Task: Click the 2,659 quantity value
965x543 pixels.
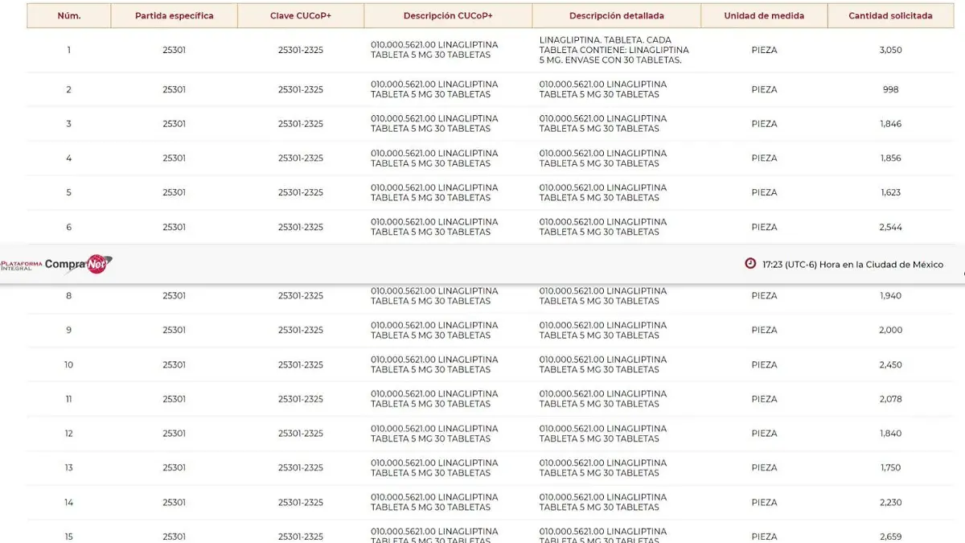Action: (890, 537)
